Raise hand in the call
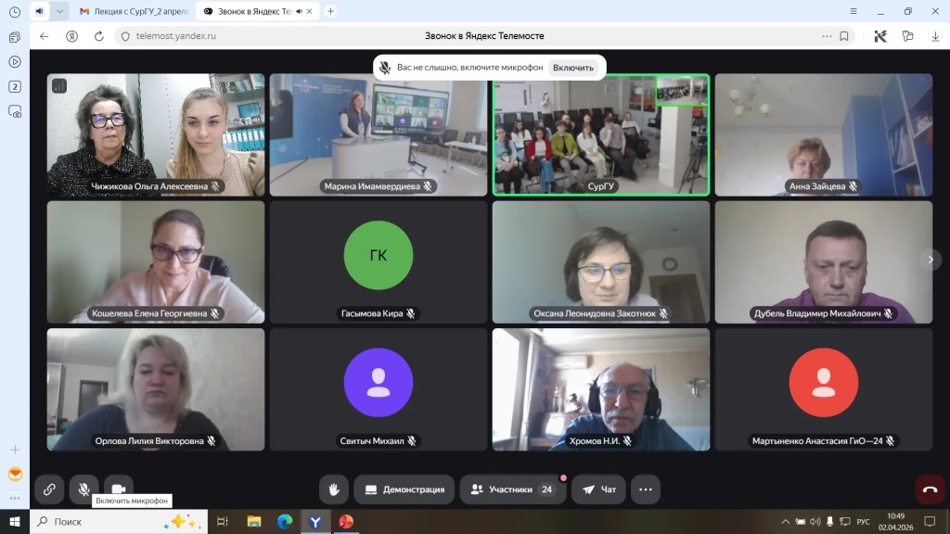This screenshot has height=534, width=950. [333, 489]
